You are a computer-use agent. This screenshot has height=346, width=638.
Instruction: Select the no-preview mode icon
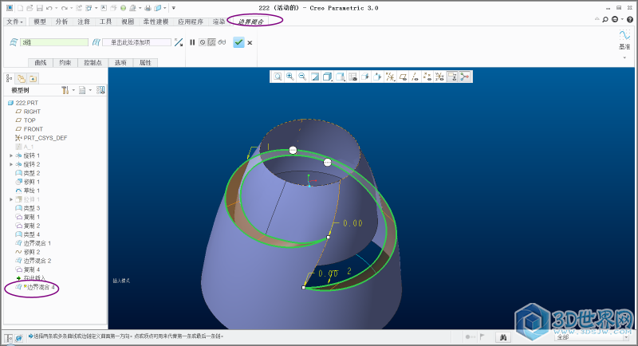tap(203, 42)
